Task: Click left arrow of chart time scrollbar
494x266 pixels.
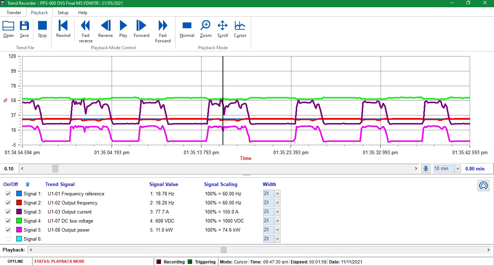Action: click(22, 169)
